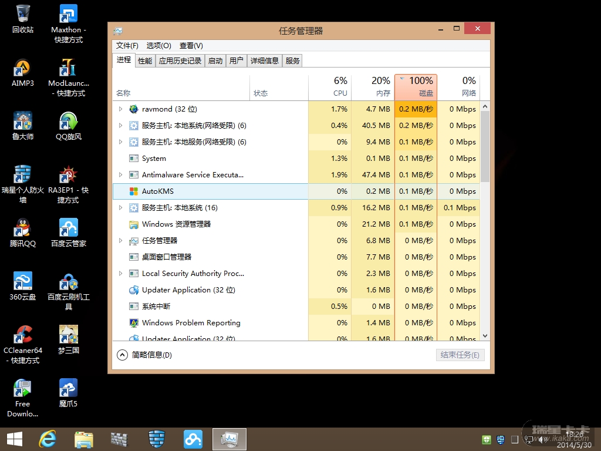Select the 进程 tab
This screenshot has width=601, height=451.
pos(124,60)
